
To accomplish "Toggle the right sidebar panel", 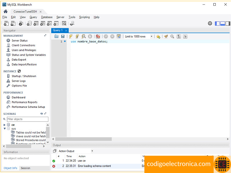I will pos(228,23).
